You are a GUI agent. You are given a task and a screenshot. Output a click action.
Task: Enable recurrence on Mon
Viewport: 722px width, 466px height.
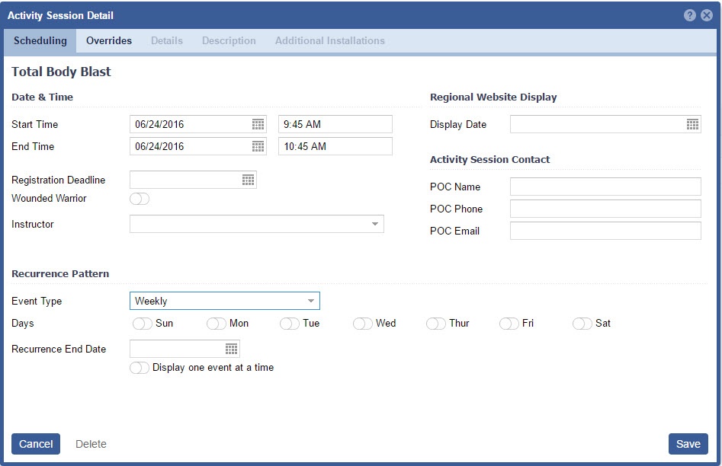pyautogui.click(x=217, y=324)
